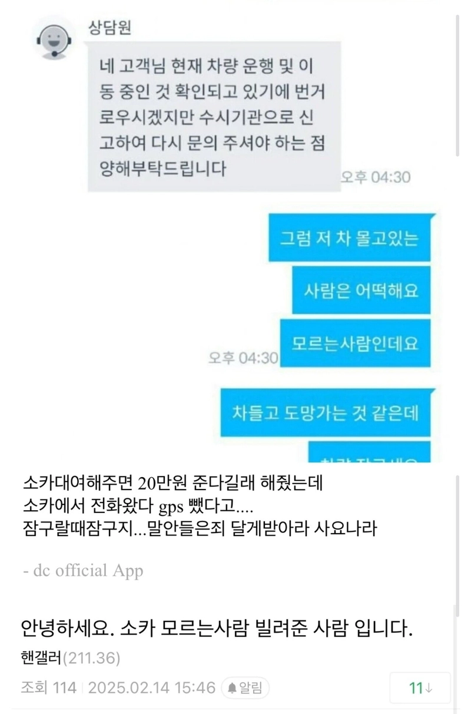
Task: Click the post line mentioning 20만원
Action: [171, 484]
